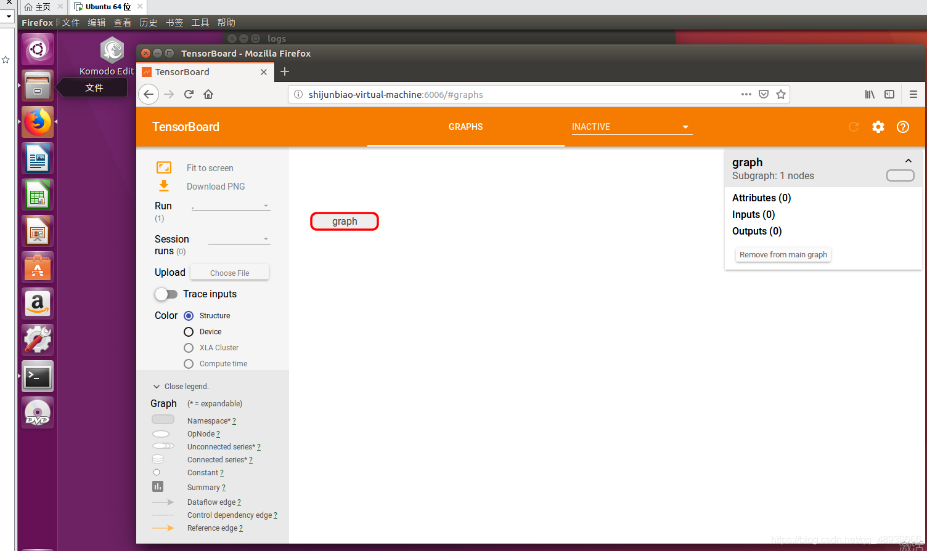
Task: Open Files manager in launcher
Action: point(38,86)
